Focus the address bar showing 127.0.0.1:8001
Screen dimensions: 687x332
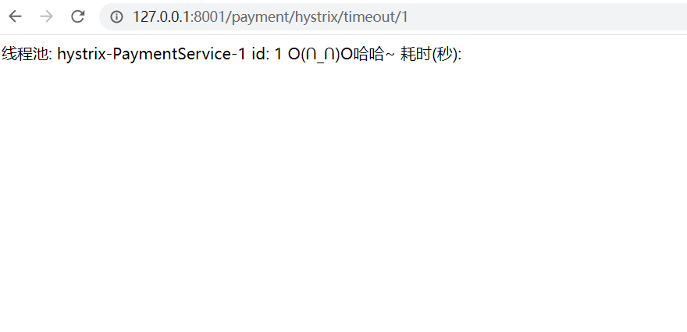click(x=393, y=16)
